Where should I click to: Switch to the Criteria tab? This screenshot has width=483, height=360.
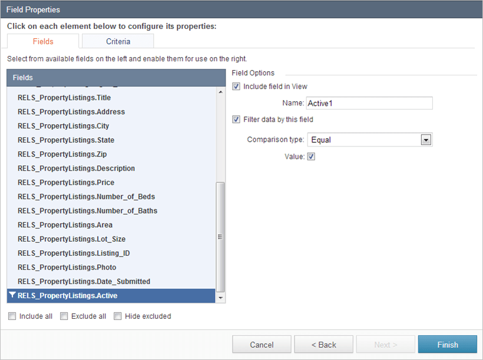coord(118,41)
